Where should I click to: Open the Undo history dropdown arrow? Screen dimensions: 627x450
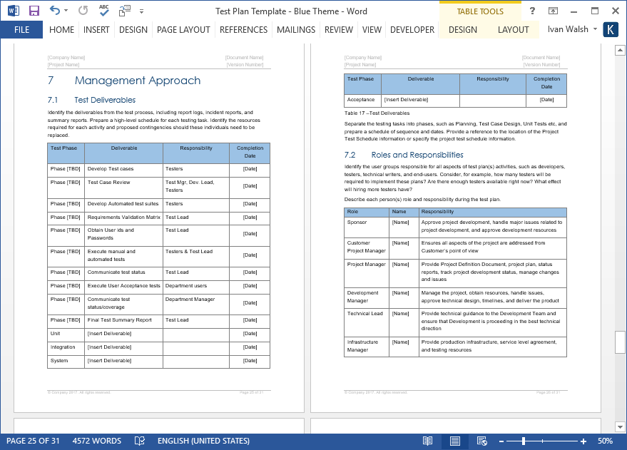66,11
